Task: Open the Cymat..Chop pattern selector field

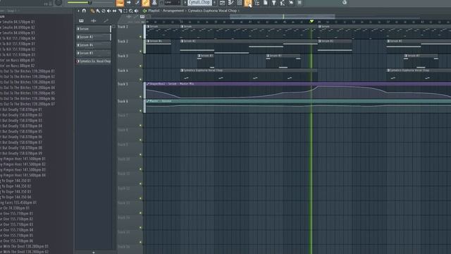Action: pyautogui.click(x=199, y=3)
